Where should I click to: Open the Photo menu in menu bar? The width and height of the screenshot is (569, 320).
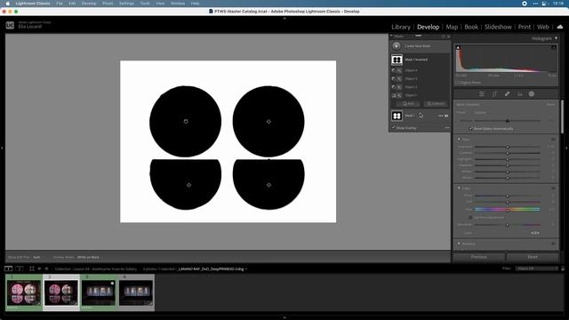point(108,4)
